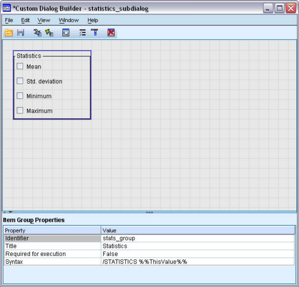Image resolution: width=299 pixels, height=287 pixels.
Task: Open the File menu
Action: pos(9,20)
